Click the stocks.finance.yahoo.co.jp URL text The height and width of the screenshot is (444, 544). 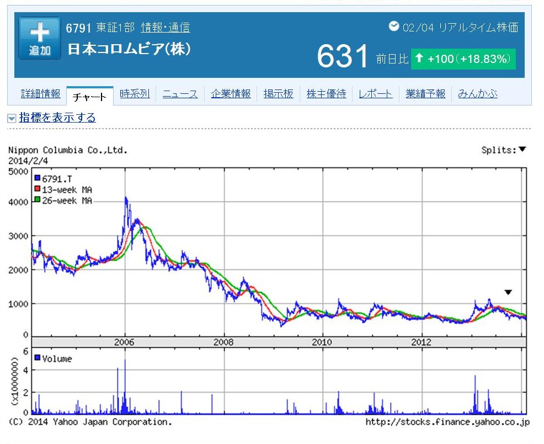(x=447, y=422)
